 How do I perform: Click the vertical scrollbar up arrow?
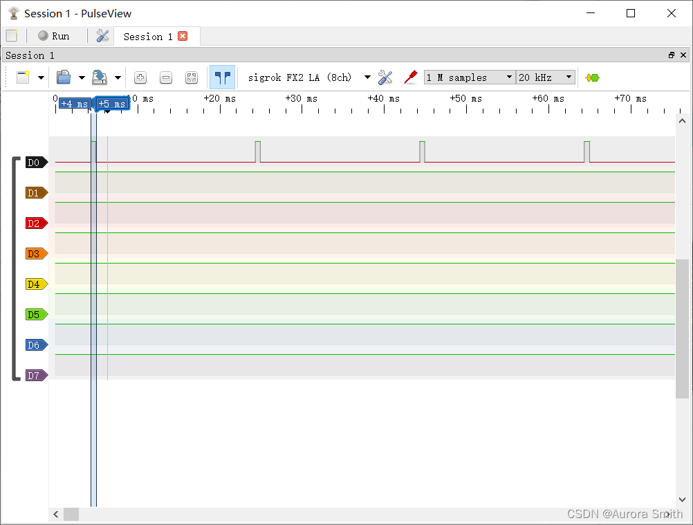[x=682, y=121]
